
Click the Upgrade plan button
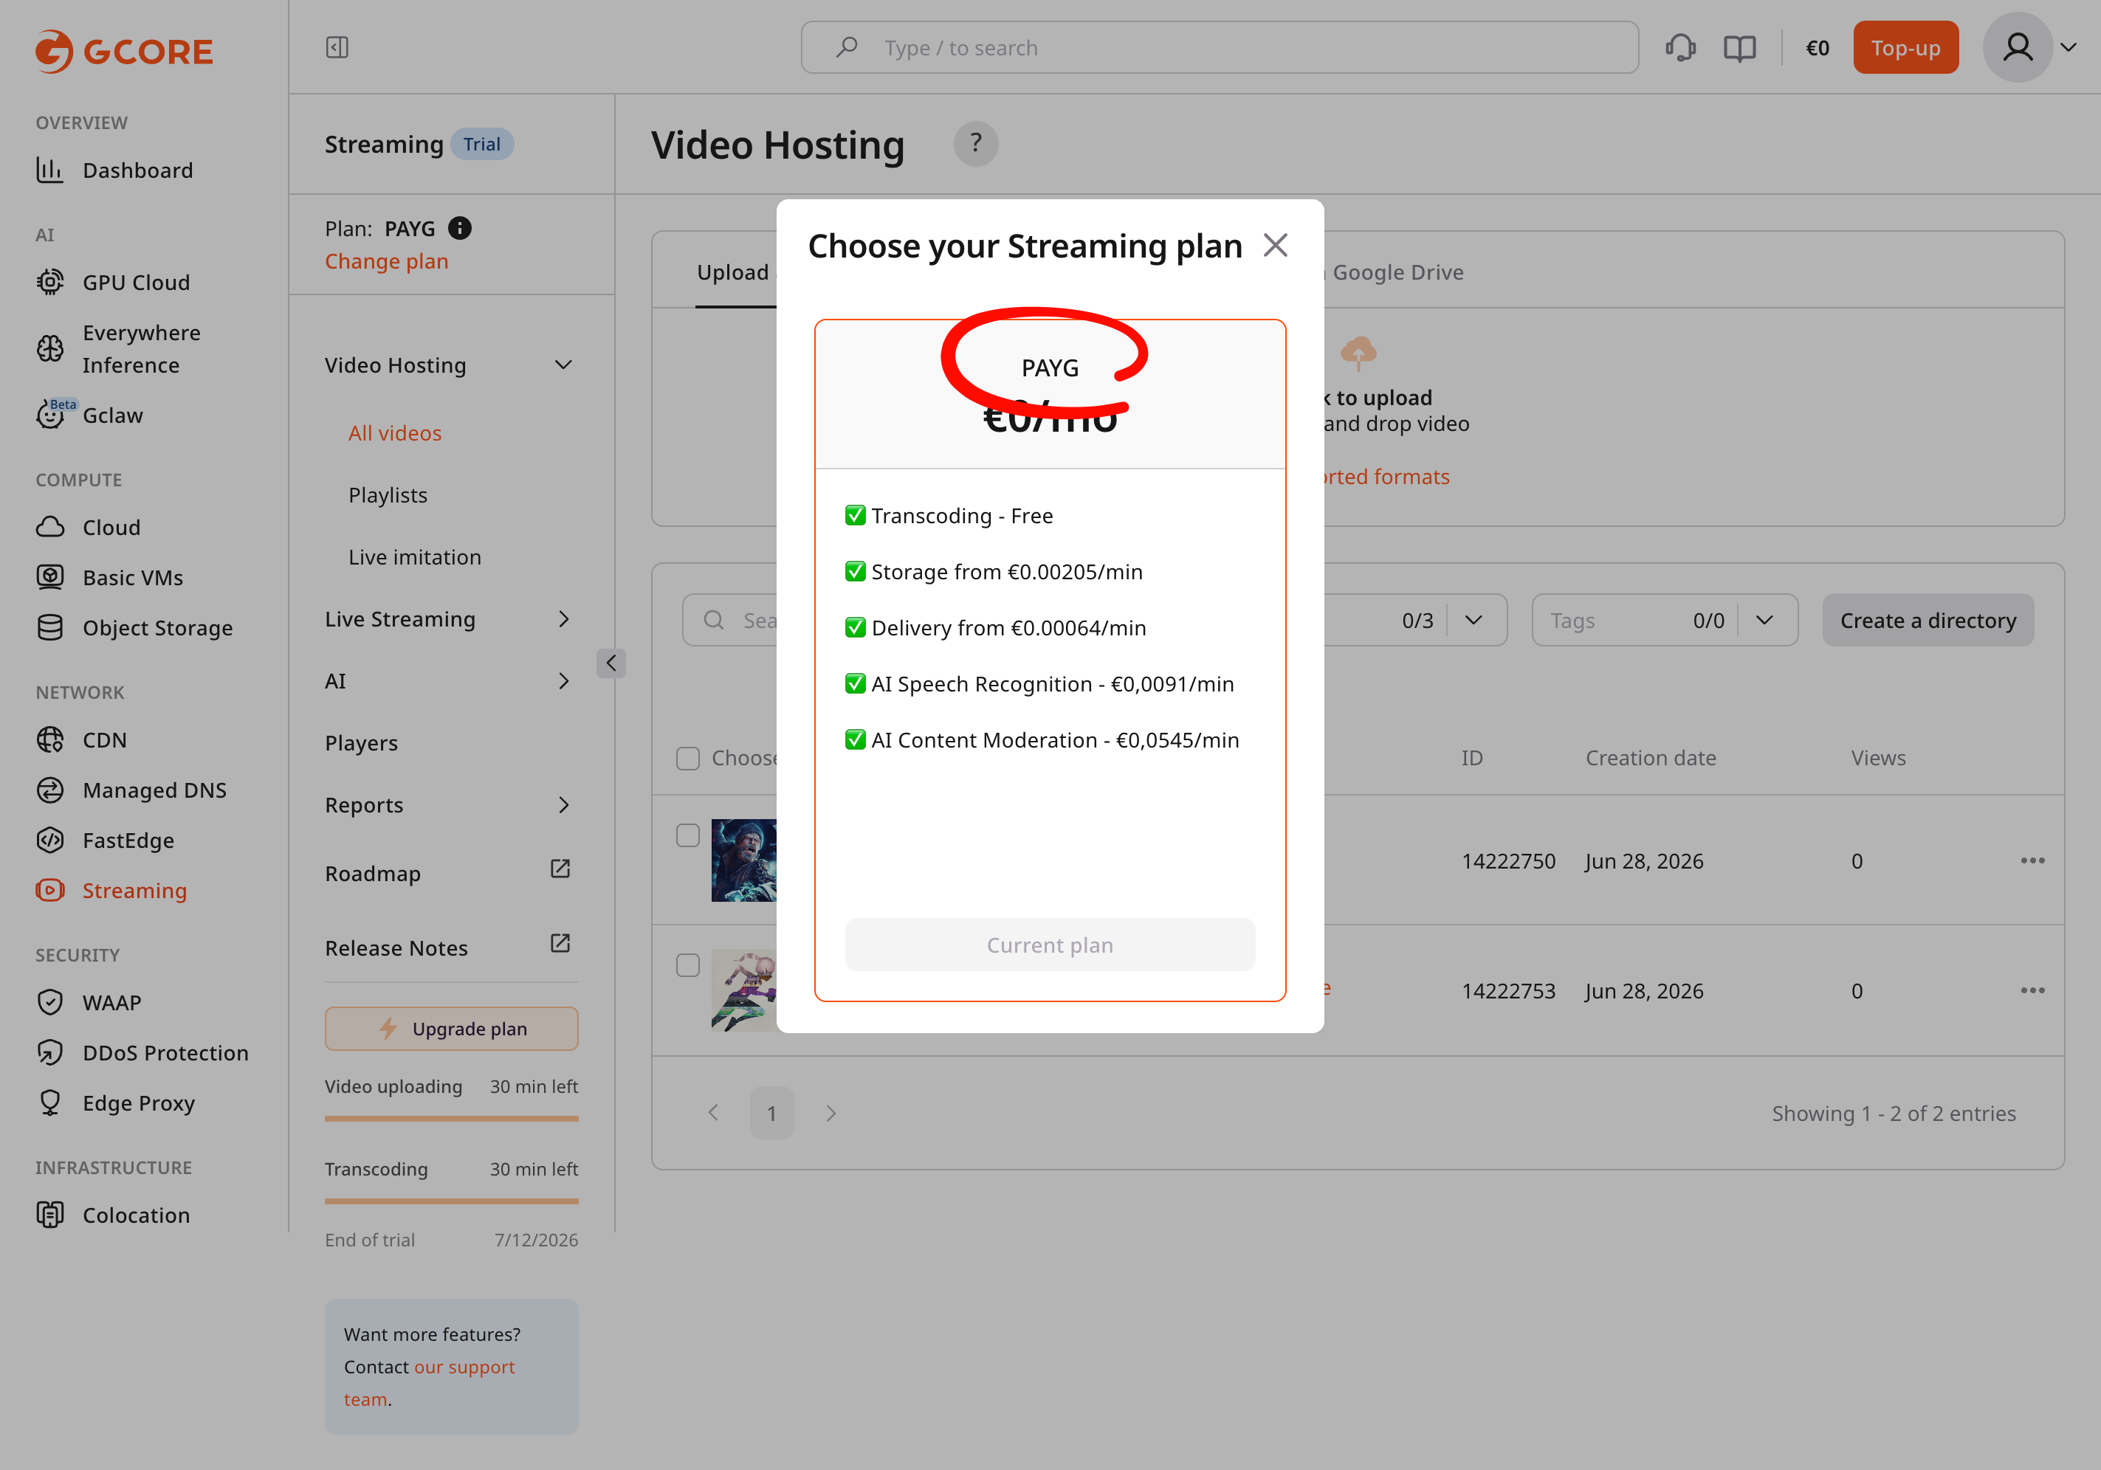point(451,1029)
